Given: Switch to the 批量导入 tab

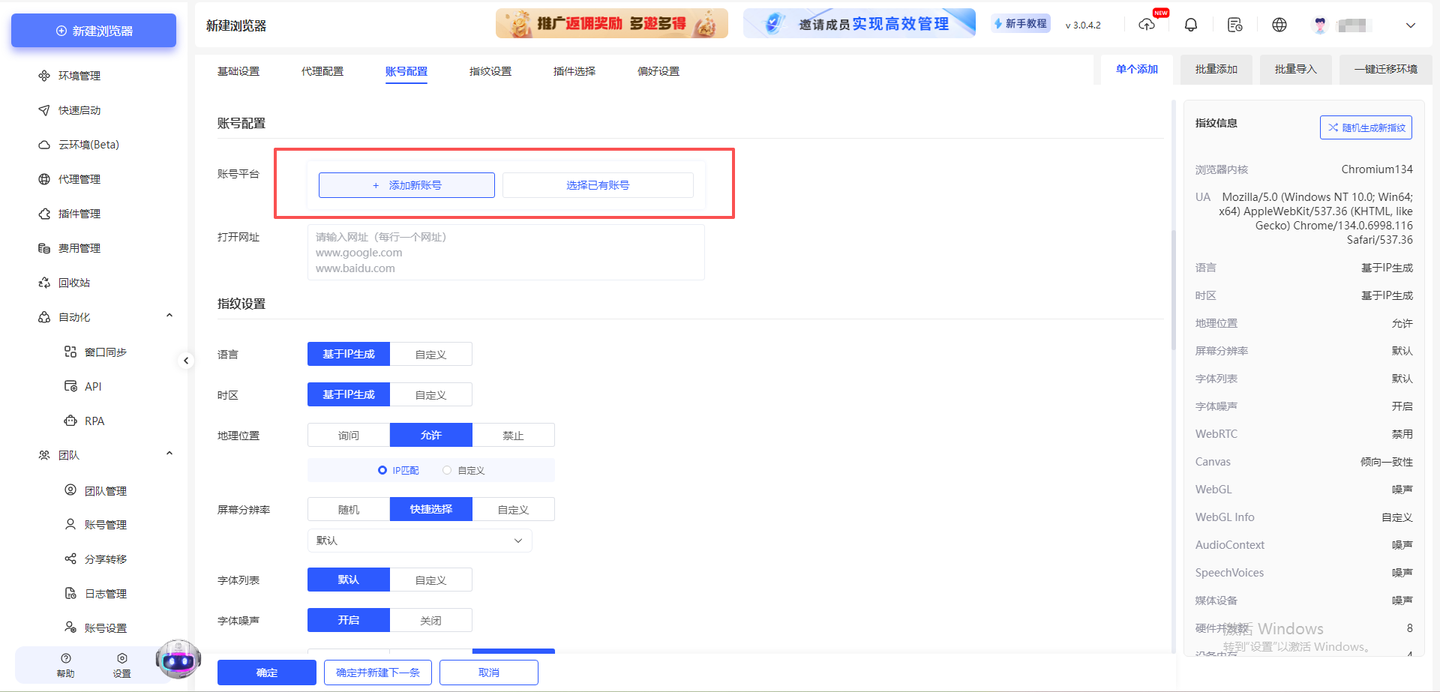Looking at the screenshot, I should (x=1295, y=69).
